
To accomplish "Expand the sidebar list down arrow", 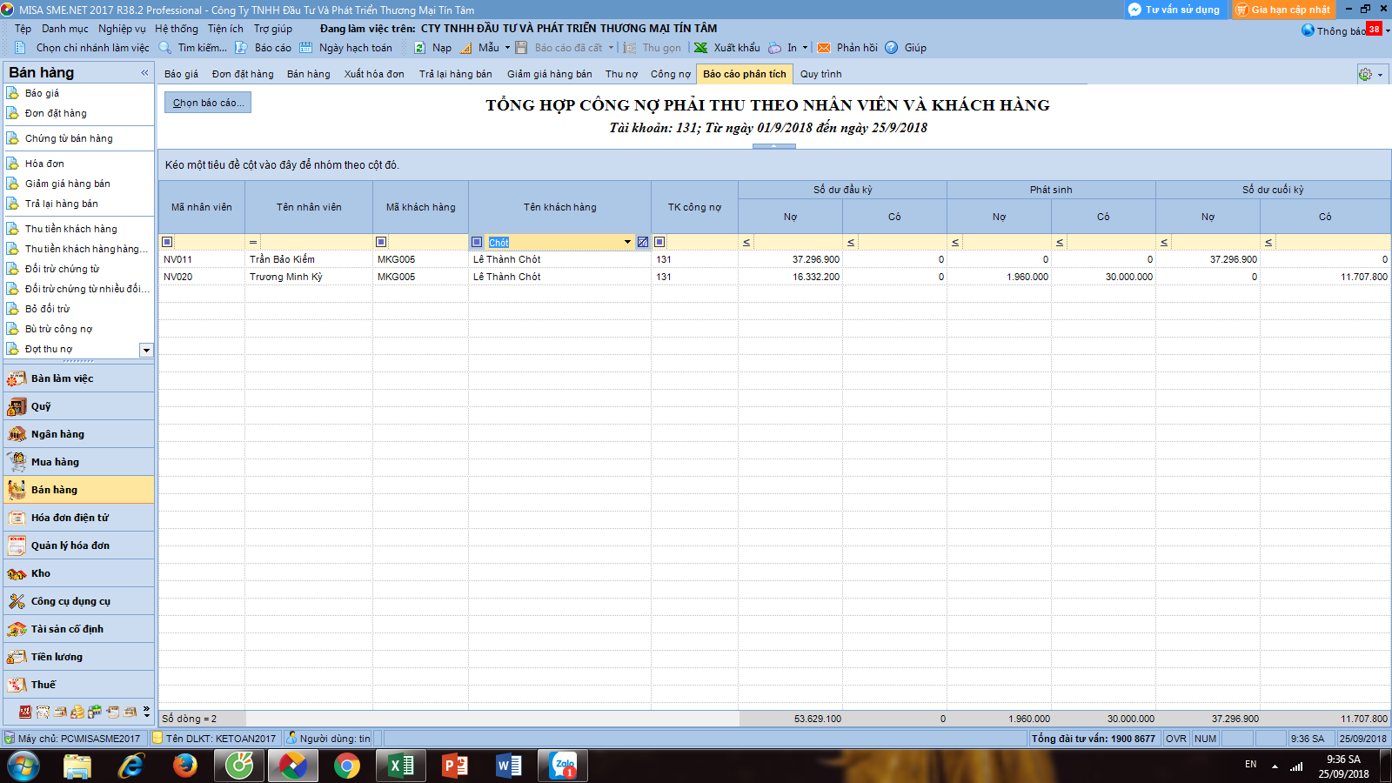I will tap(146, 350).
